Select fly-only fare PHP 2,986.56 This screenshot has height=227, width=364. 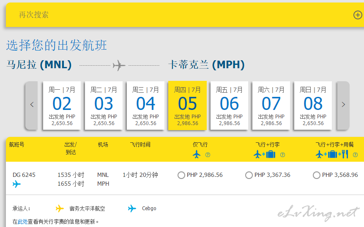[x=181, y=175]
